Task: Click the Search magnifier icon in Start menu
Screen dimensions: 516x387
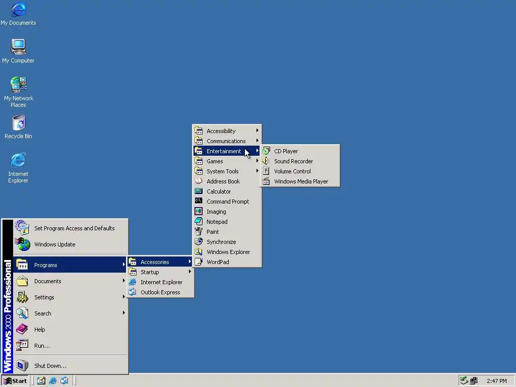Action: click(x=22, y=313)
